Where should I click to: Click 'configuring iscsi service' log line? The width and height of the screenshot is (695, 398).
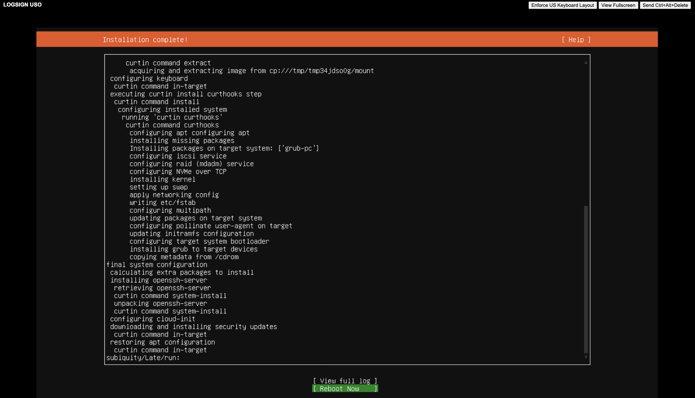coord(178,156)
